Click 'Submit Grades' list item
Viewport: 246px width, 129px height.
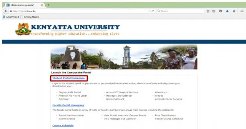pos(67,119)
